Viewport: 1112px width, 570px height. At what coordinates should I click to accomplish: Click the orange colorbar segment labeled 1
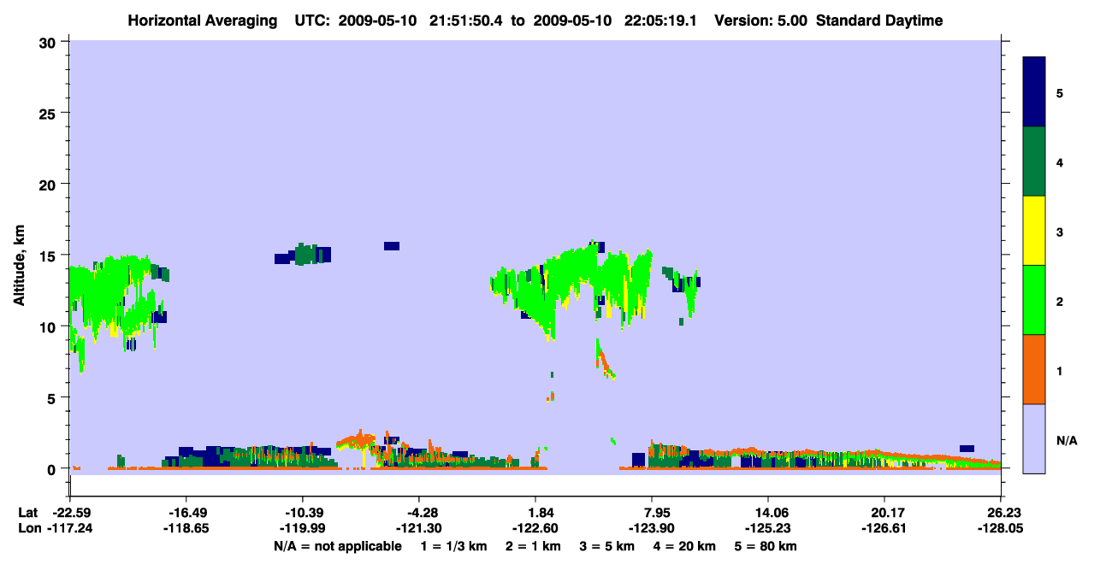tap(1034, 369)
